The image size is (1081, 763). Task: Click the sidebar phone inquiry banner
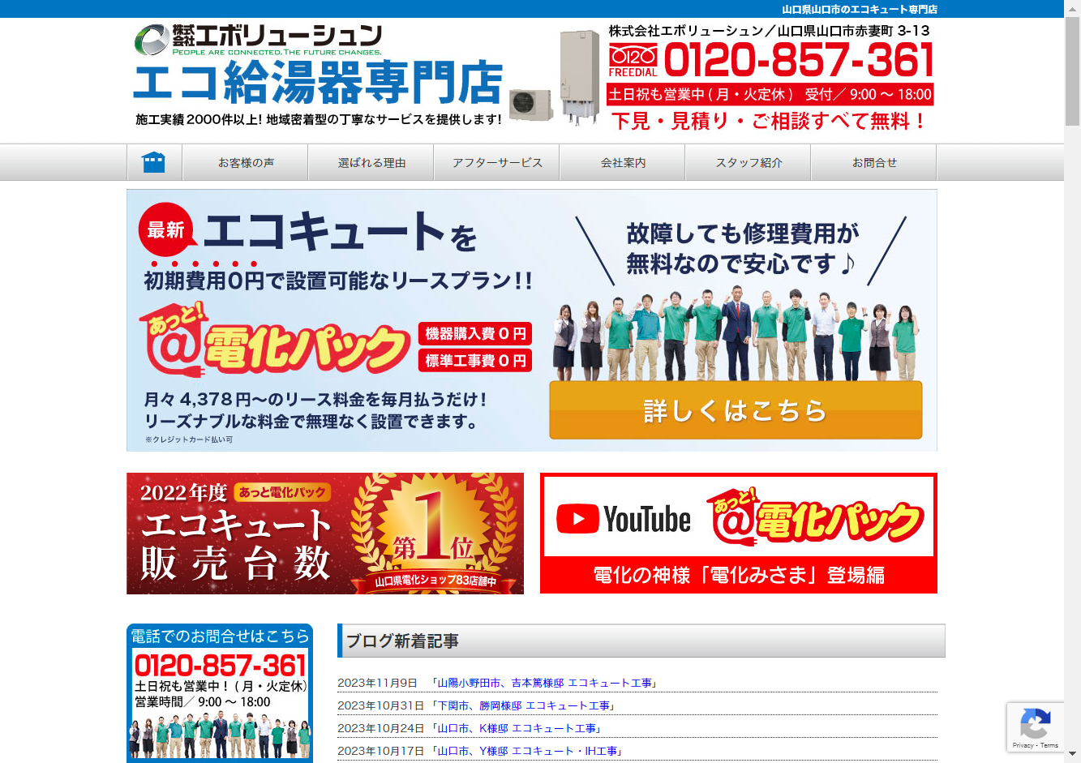[219, 692]
